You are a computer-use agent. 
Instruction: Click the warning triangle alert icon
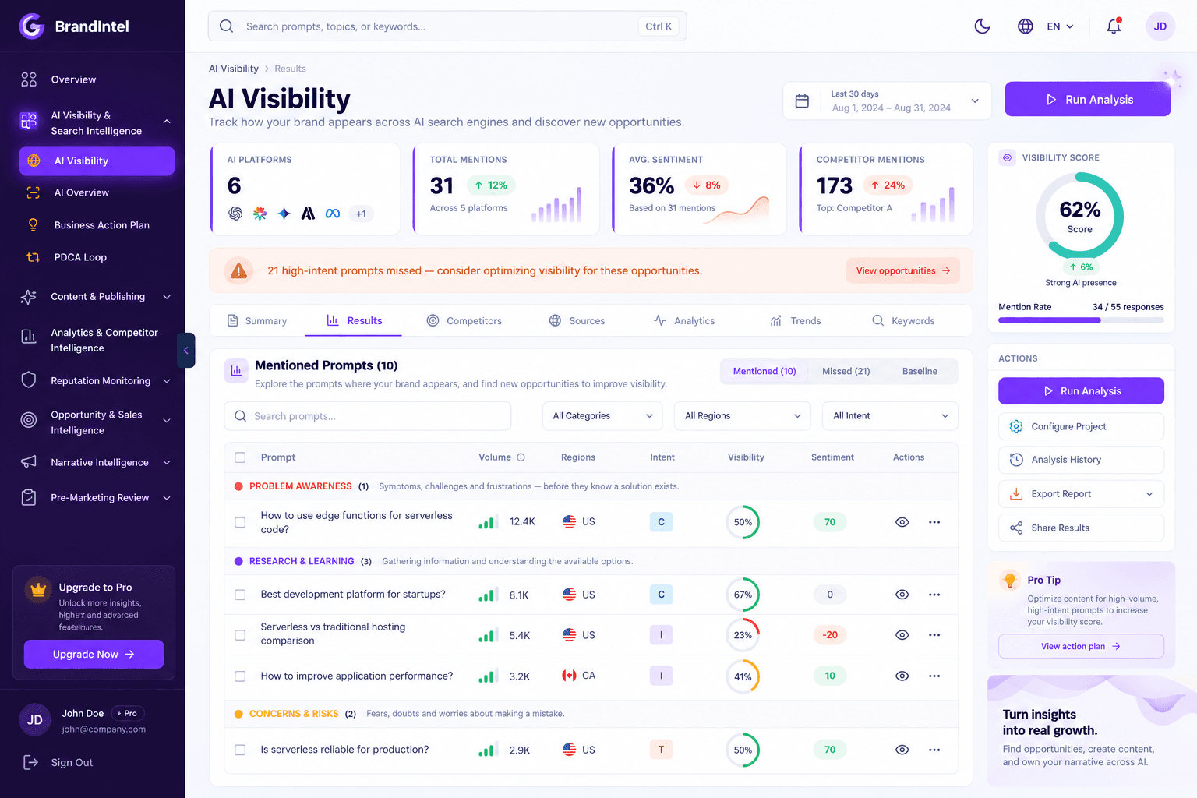[238, 270]
